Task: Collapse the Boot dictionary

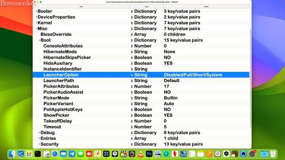Action: (x=39, y=40)
